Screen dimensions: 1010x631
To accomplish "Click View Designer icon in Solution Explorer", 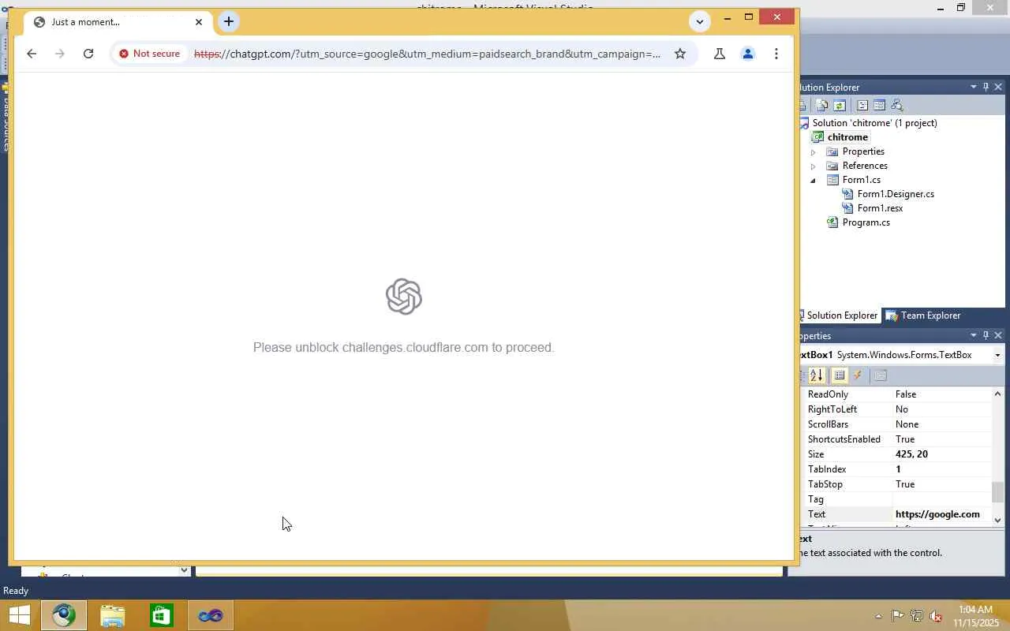I will point(879,106).
